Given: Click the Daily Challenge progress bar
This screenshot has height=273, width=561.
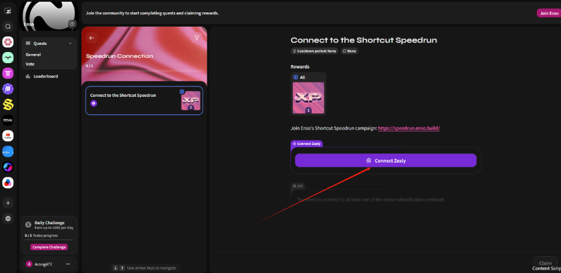Looking at the screenshot, I should (49, 240).
